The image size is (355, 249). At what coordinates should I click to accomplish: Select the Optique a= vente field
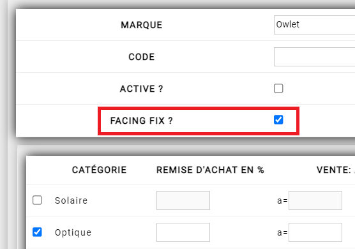click(x=315, y=232)
